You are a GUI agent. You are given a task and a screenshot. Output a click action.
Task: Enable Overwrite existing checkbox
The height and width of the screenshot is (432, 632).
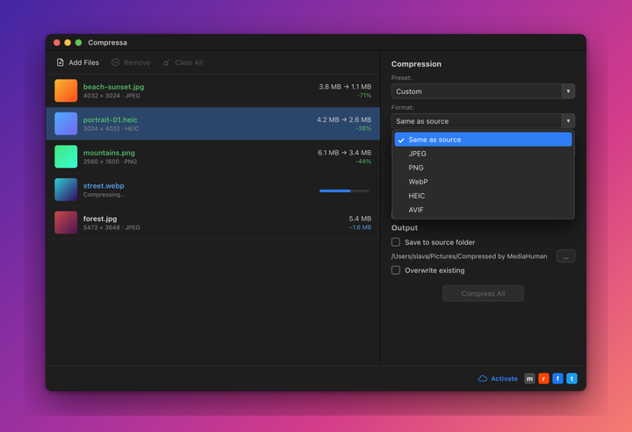pyautogui.click(x=396, y=270)
